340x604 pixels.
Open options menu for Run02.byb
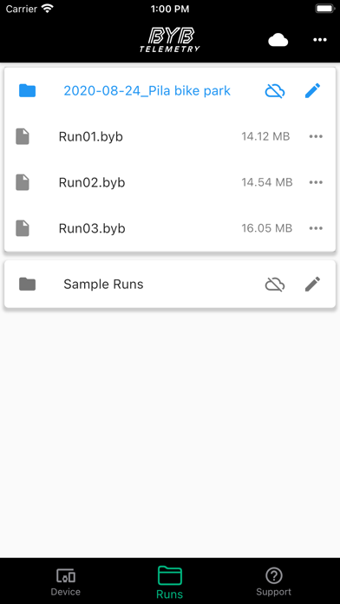click(316, 182)
